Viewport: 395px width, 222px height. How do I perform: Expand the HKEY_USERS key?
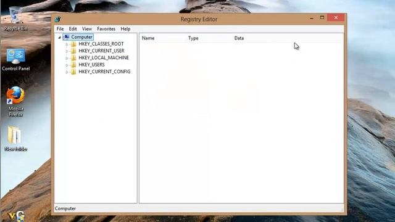67,65
